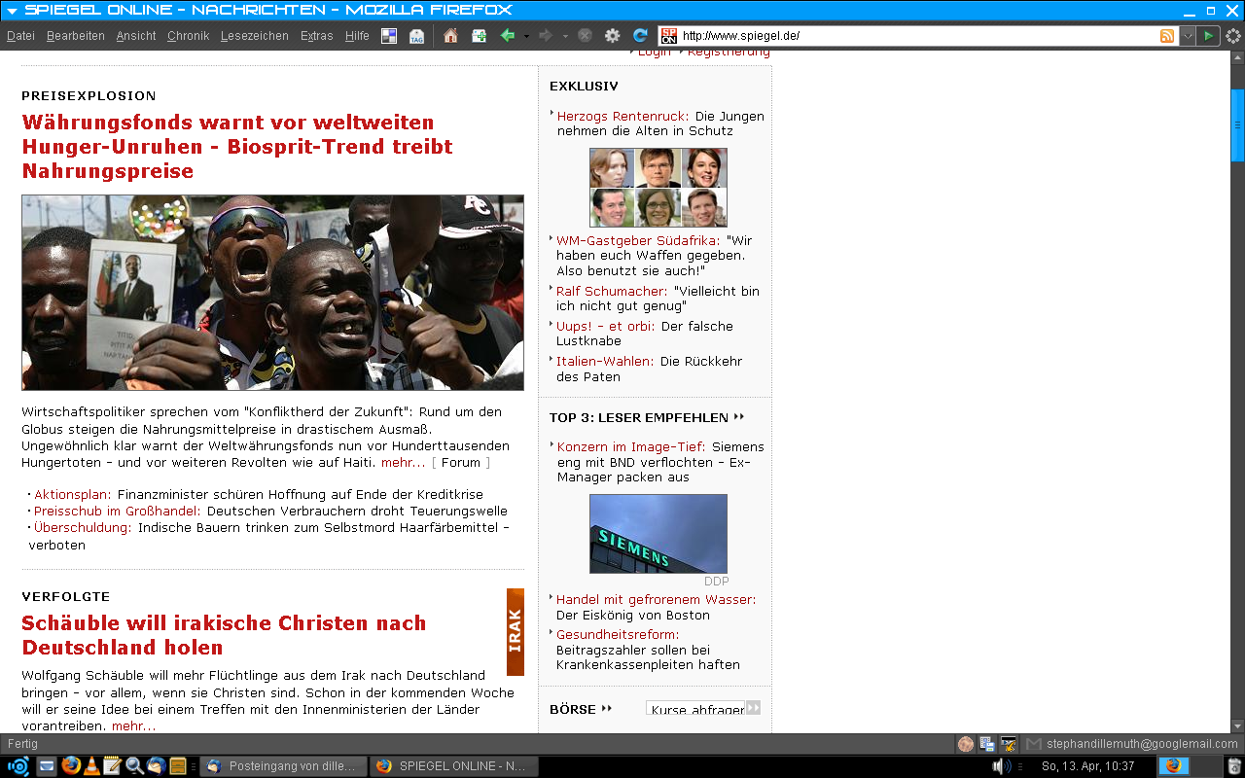
Task: Open the Datei menu
Action: (20, 36)
